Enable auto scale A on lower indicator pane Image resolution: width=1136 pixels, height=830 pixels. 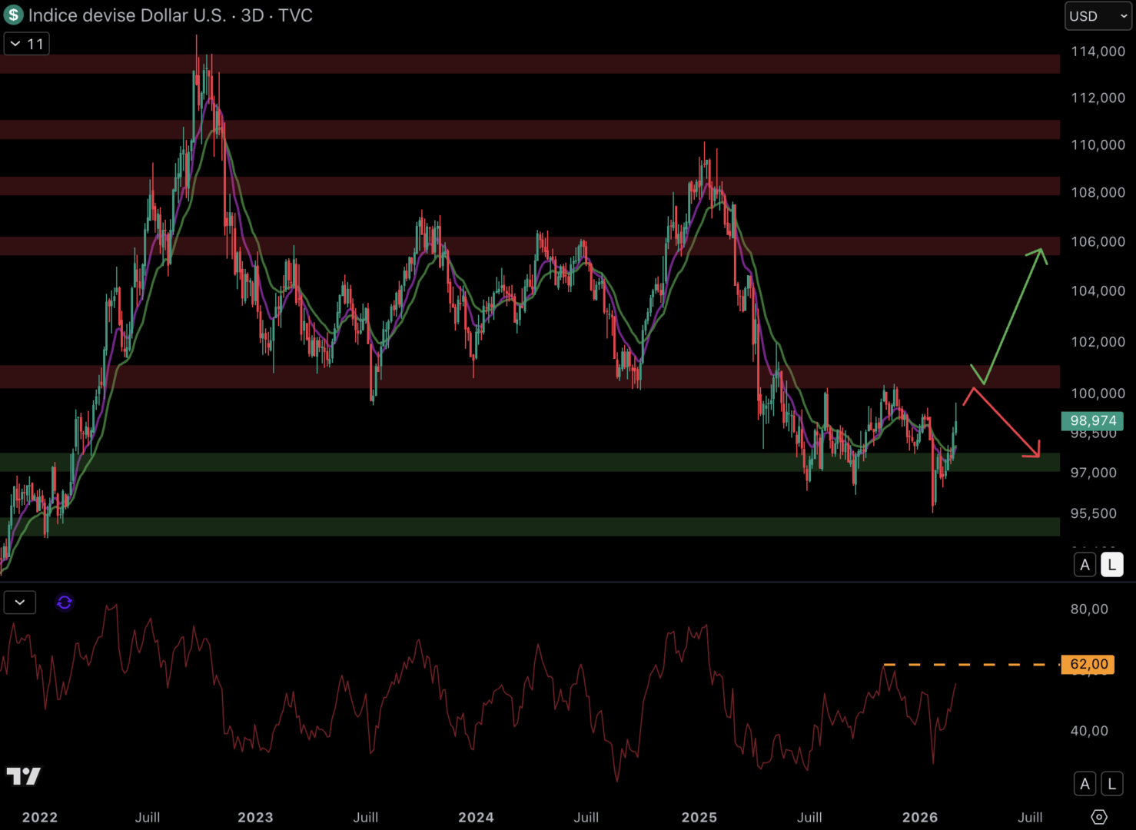(1085, 784)
